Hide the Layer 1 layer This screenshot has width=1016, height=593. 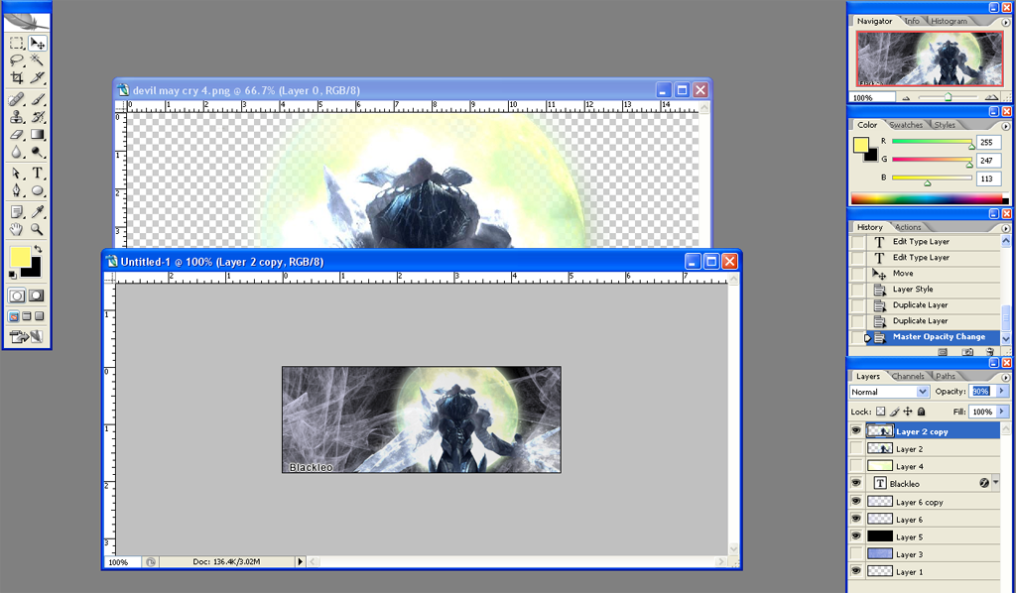[856, 571]
